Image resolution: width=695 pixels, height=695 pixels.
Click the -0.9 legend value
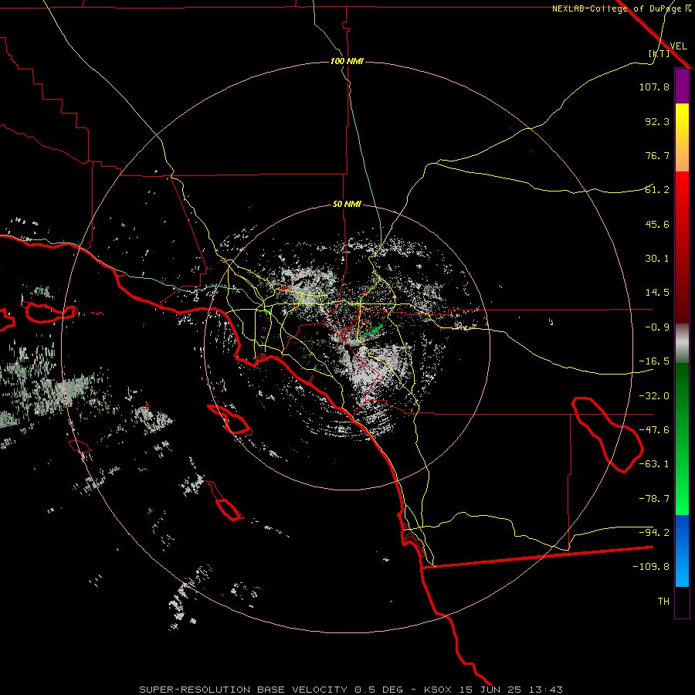click(657, 327)
